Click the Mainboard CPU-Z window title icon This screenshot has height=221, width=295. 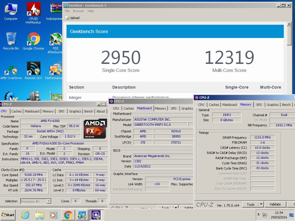click(x=111, y=101)
